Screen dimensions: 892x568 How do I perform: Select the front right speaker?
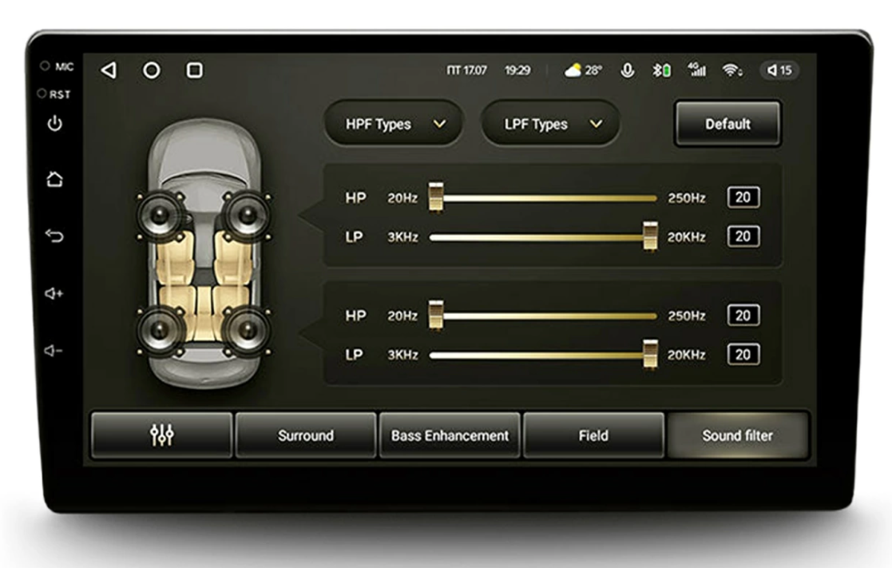pyautogui.click(x=247, y=215)
